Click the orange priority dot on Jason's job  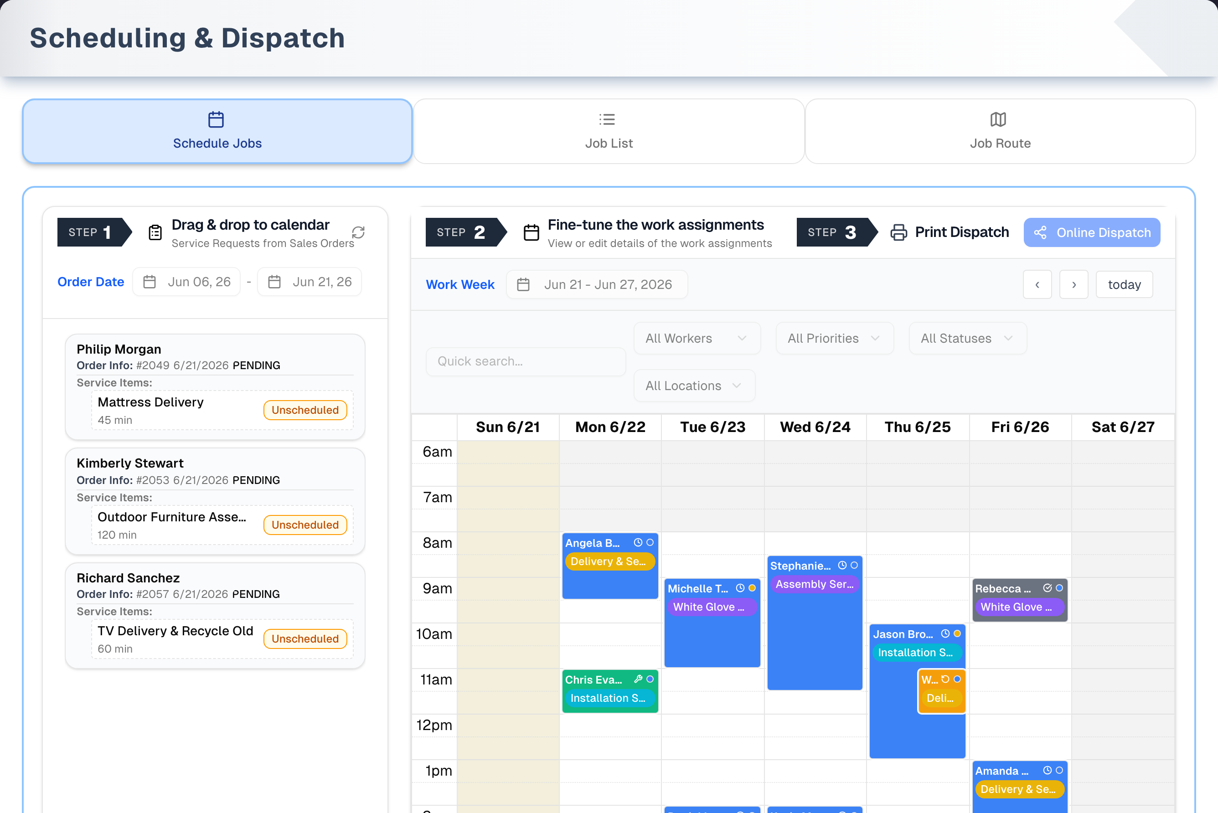coord(957,633)
